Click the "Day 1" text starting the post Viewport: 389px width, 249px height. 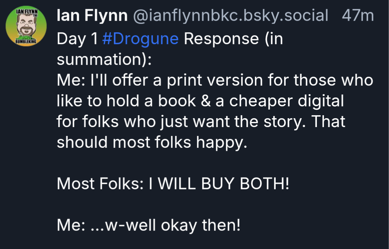77,39
